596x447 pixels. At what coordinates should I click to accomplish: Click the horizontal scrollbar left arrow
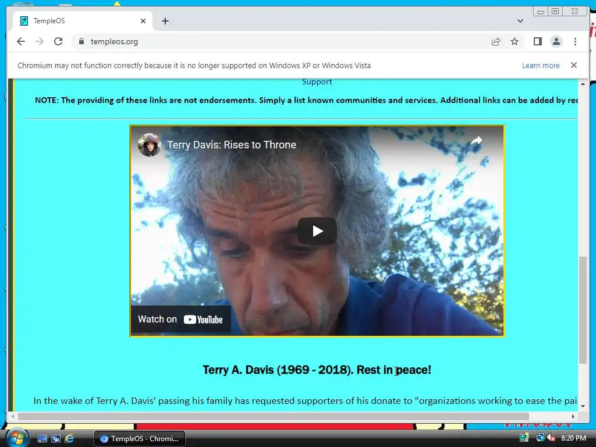[x=13, y=416]
